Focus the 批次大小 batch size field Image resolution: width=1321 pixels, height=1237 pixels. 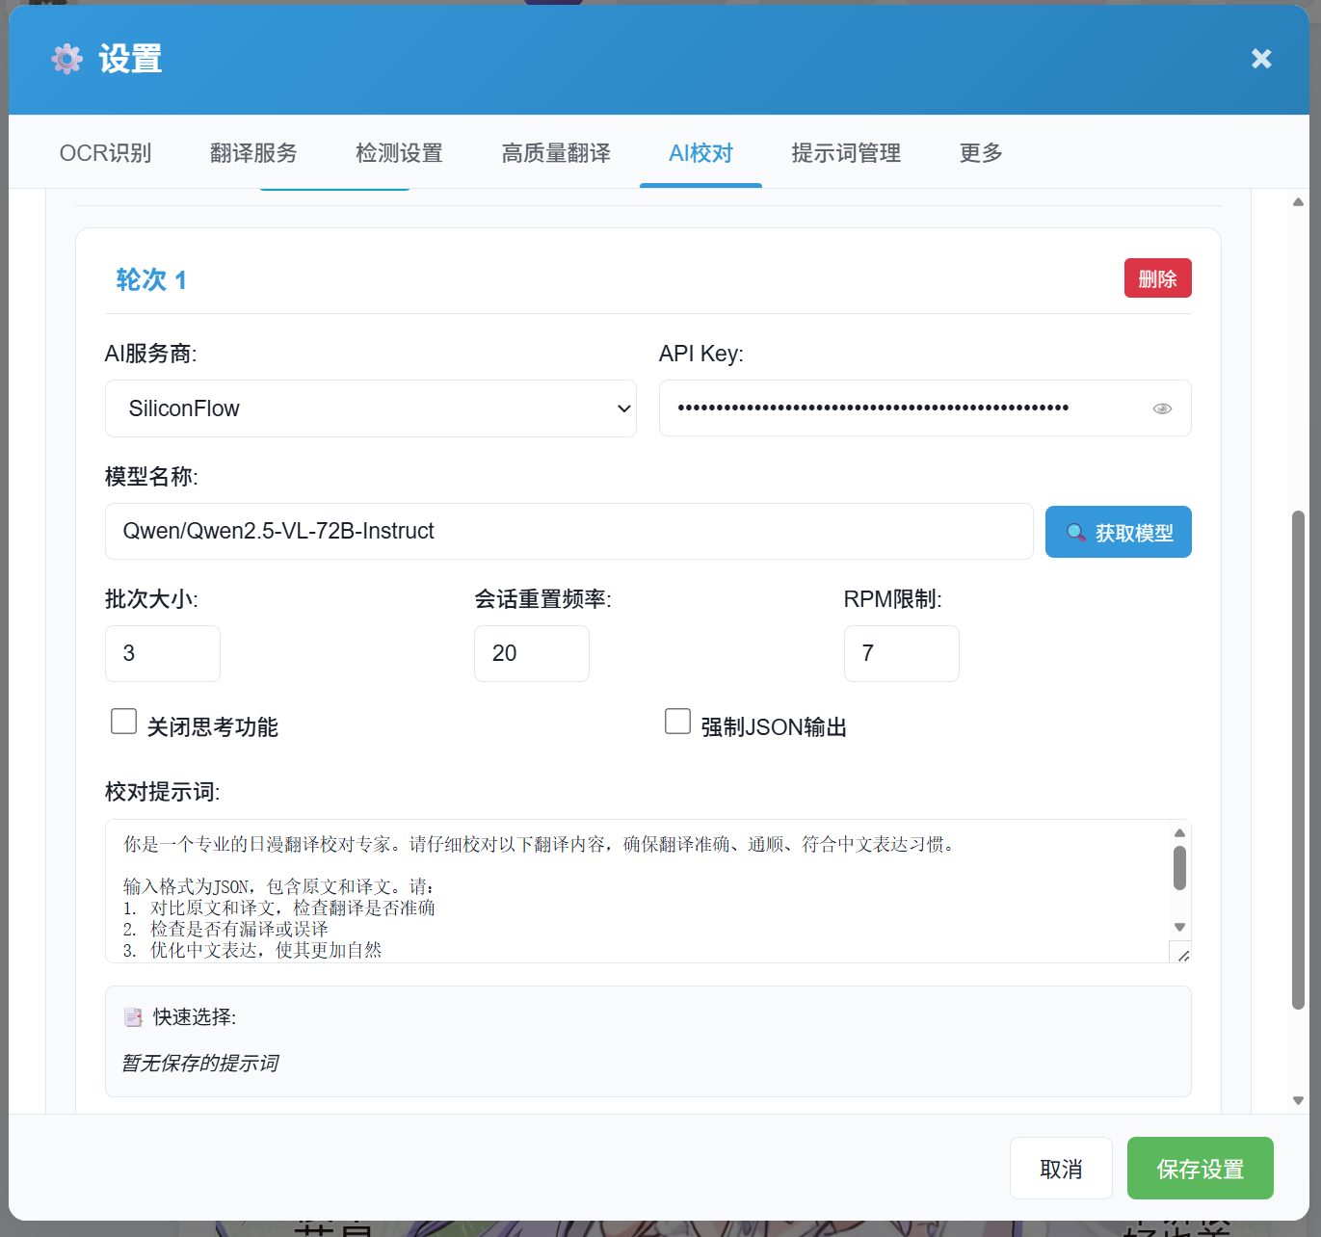pyautogui.click(x=162, y=654)
